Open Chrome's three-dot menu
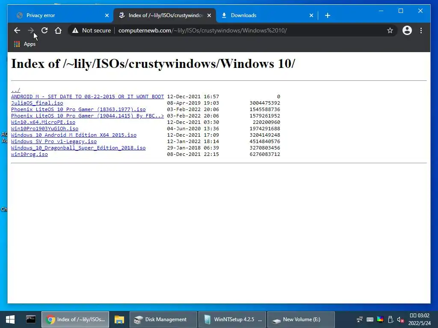 tap(421, 30)
